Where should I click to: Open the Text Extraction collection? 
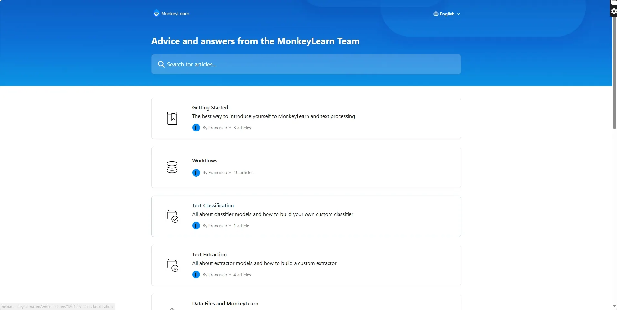pyautogui.click(x=209, y=254)
